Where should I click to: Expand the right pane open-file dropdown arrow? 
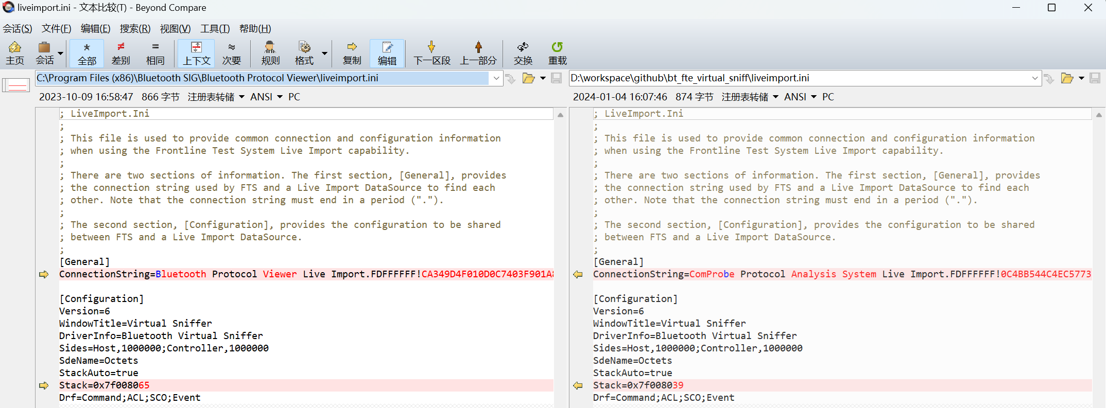click(1081, 78)
